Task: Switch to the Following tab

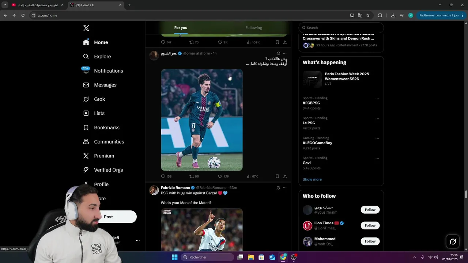Action: tap(254, 28)
